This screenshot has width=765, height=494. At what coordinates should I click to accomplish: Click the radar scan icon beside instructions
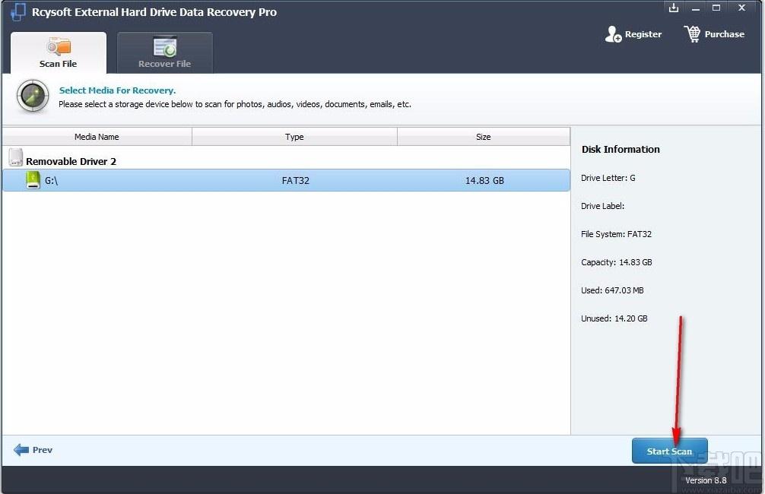[x=33, y=96]
